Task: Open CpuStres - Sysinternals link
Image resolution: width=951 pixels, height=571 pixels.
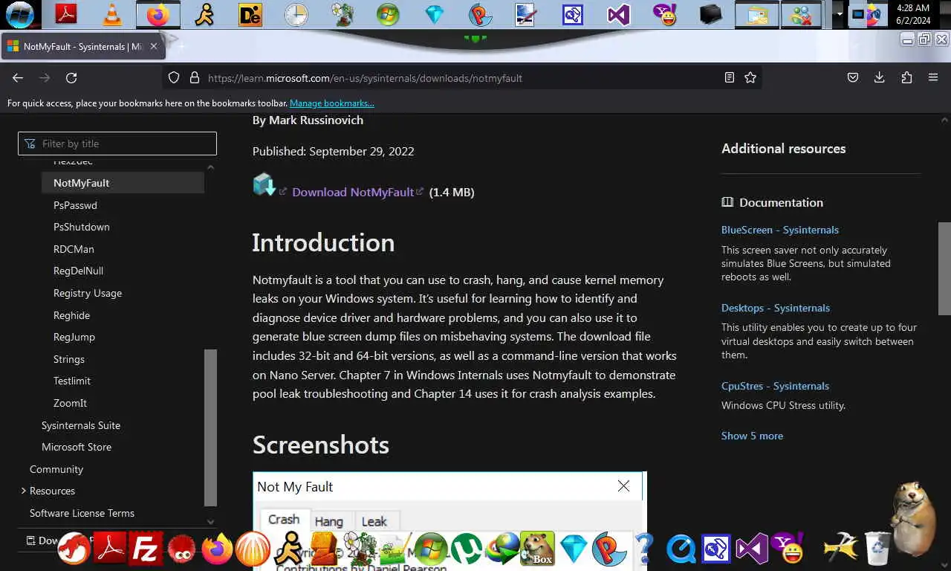Action: tap(775, 386)
